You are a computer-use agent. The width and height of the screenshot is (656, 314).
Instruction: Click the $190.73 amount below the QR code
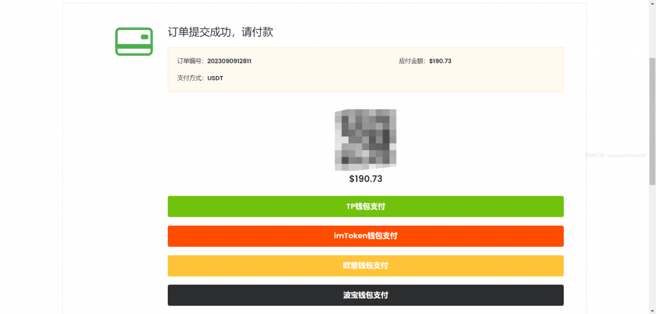click(366, 178)
